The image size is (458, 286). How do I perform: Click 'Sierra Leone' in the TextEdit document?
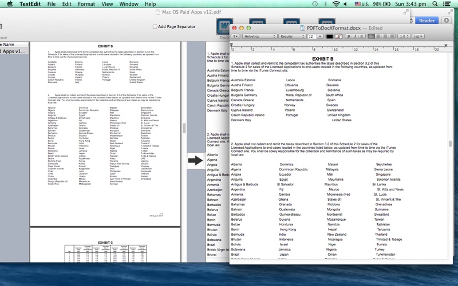[x=383, y=169]
